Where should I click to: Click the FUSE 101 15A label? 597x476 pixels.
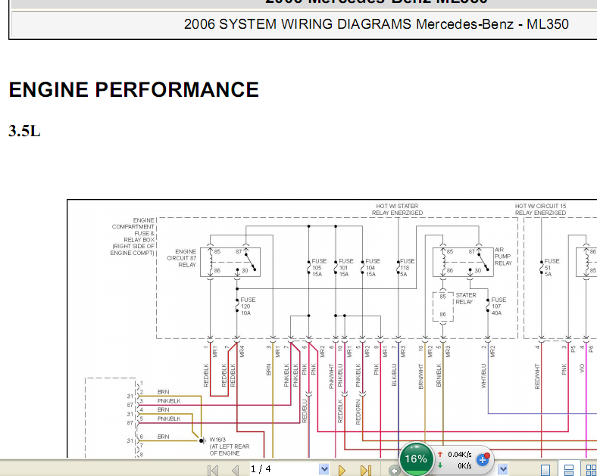pyautogui.click(x=346, y=268)
